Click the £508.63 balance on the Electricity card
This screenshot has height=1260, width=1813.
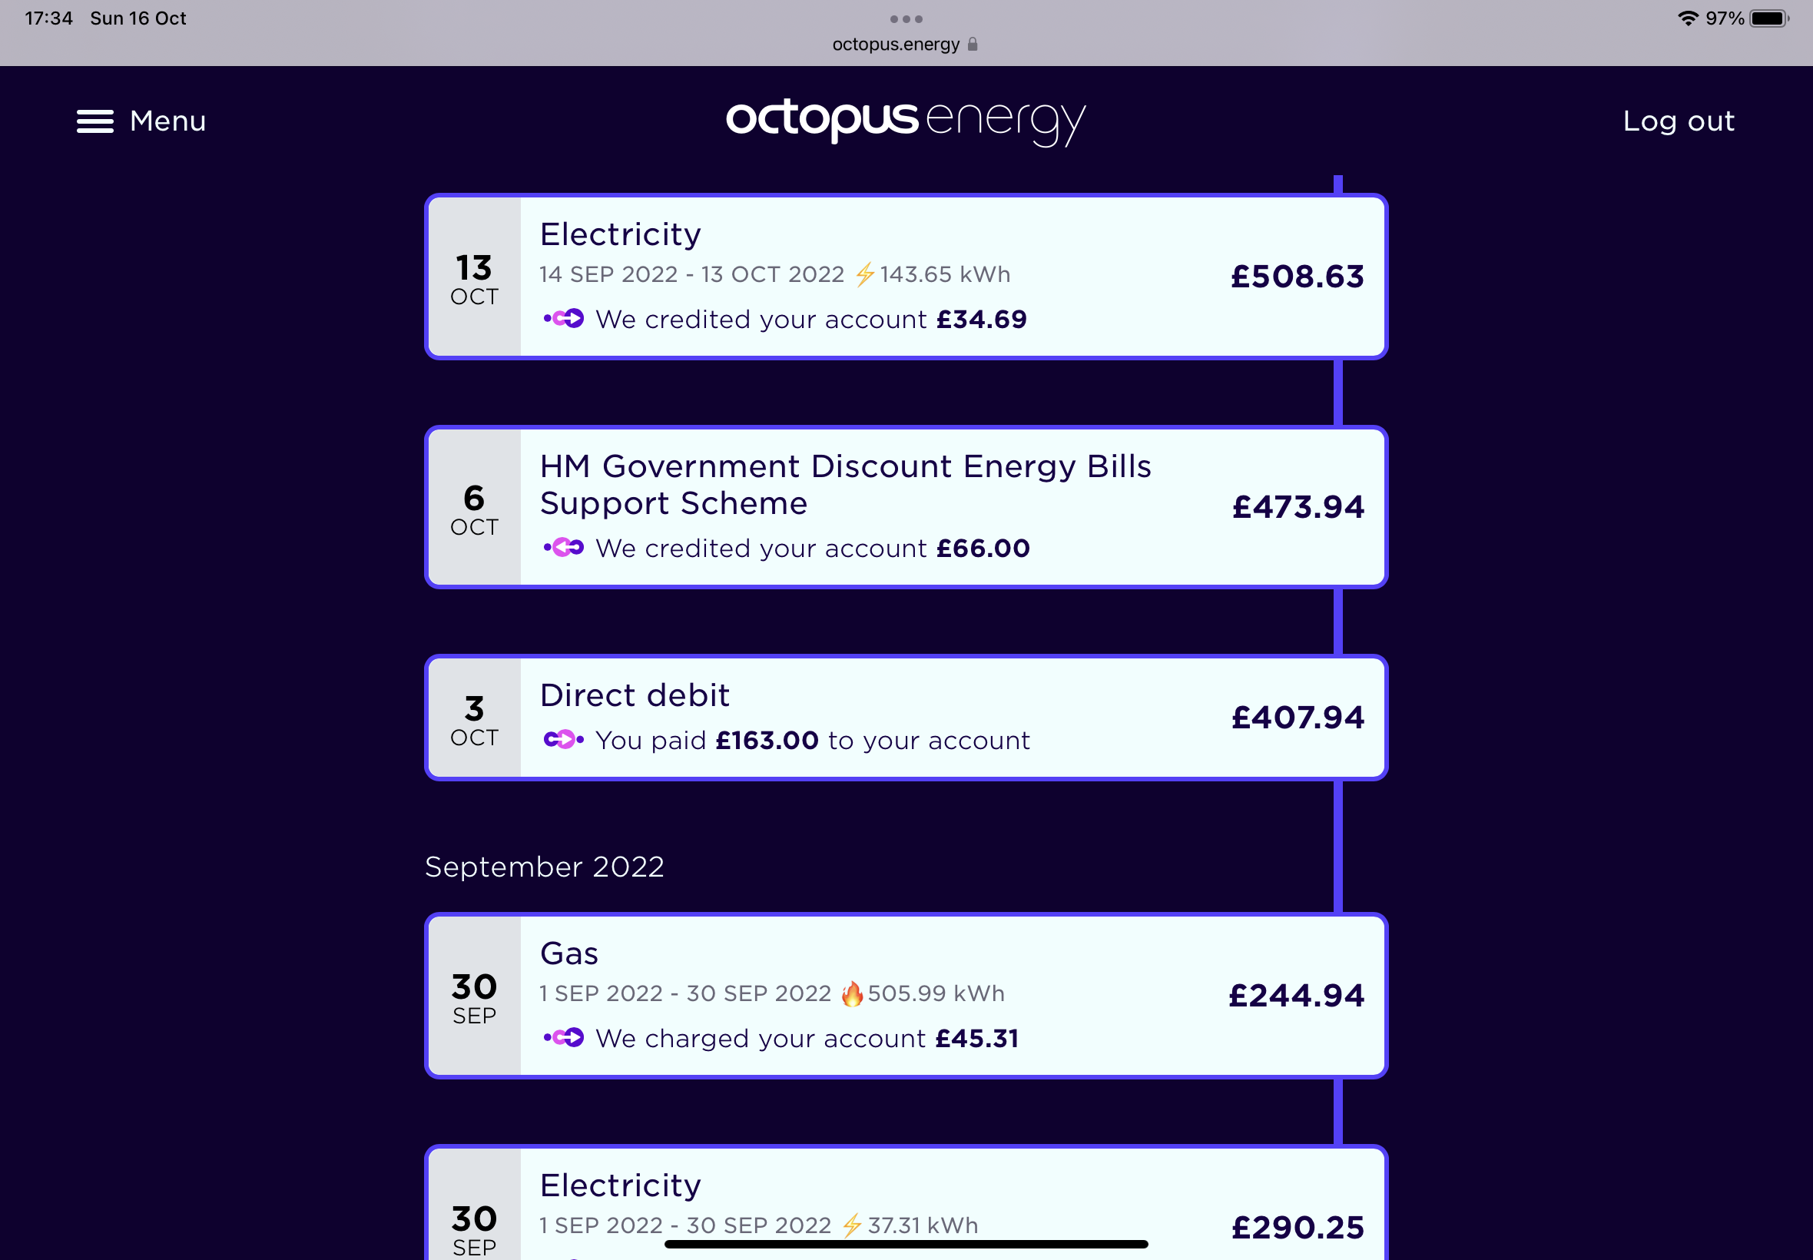[x=1298, y=277]
